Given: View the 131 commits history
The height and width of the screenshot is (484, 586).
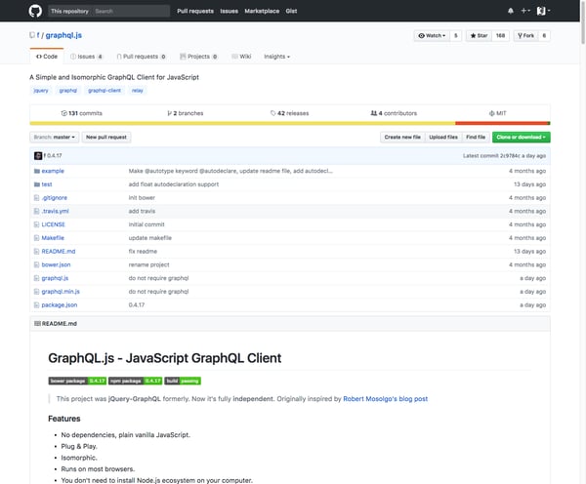Looking at the screenshot, I should click(x=81, y=113).
